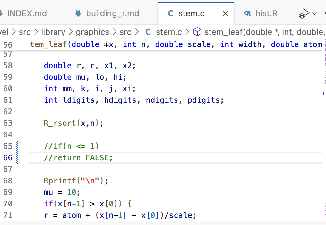Open the building_r.md tab

(x=112, y=13)
